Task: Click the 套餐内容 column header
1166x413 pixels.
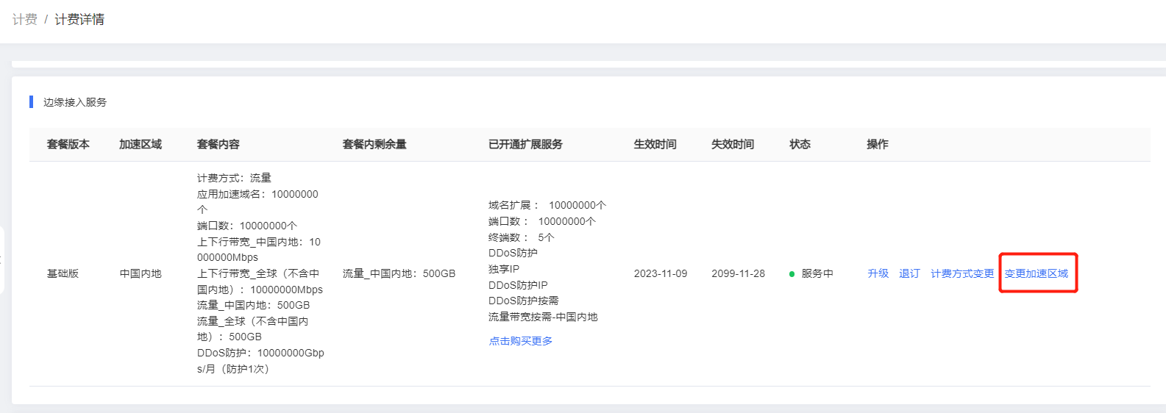Action: [x=218, y=144]
